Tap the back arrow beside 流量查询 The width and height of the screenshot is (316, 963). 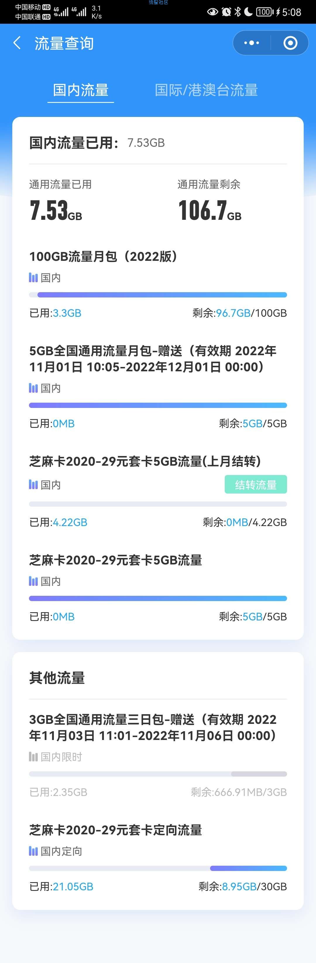[x=17, y=43]
